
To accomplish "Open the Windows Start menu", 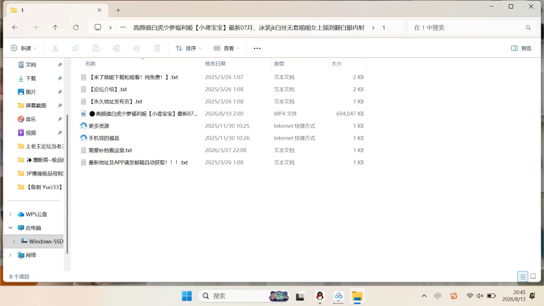I will pos(187,296).
